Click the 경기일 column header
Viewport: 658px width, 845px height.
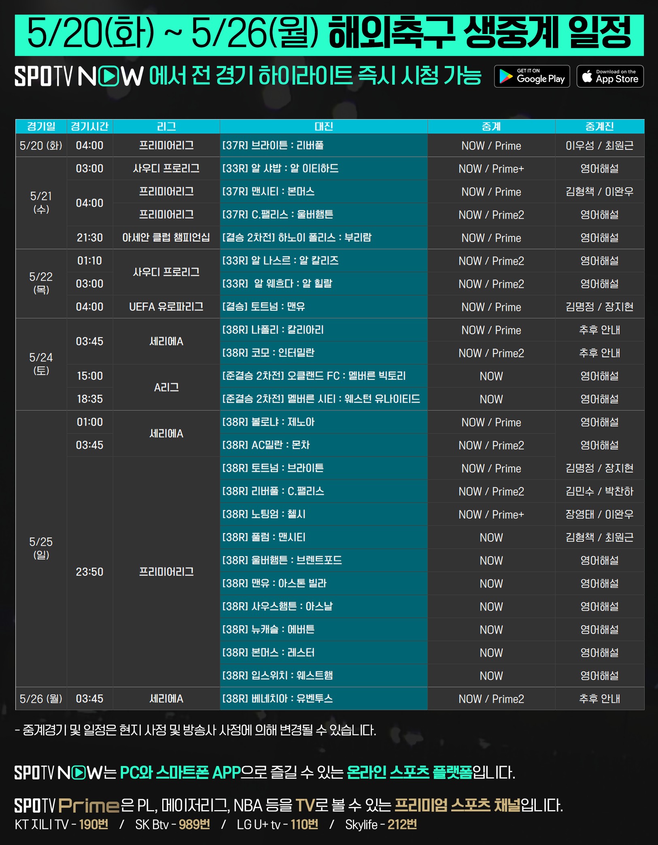coord(41,126)
